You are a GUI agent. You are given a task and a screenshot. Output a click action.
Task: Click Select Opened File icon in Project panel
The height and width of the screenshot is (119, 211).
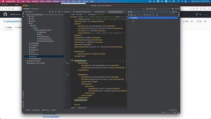(x=50, y=12)
